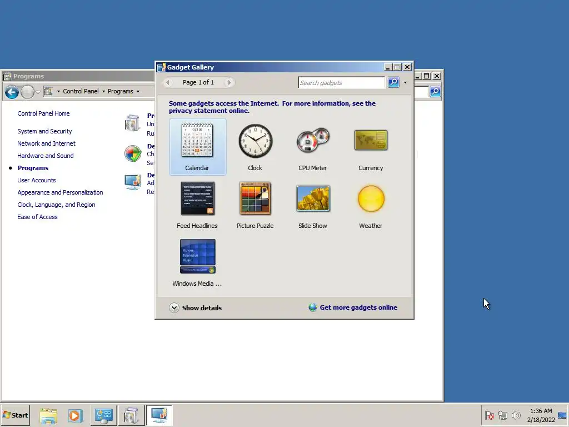569x427 pixels.
Task: Click the Programs window taskbar button
Action: pos(131,415)
